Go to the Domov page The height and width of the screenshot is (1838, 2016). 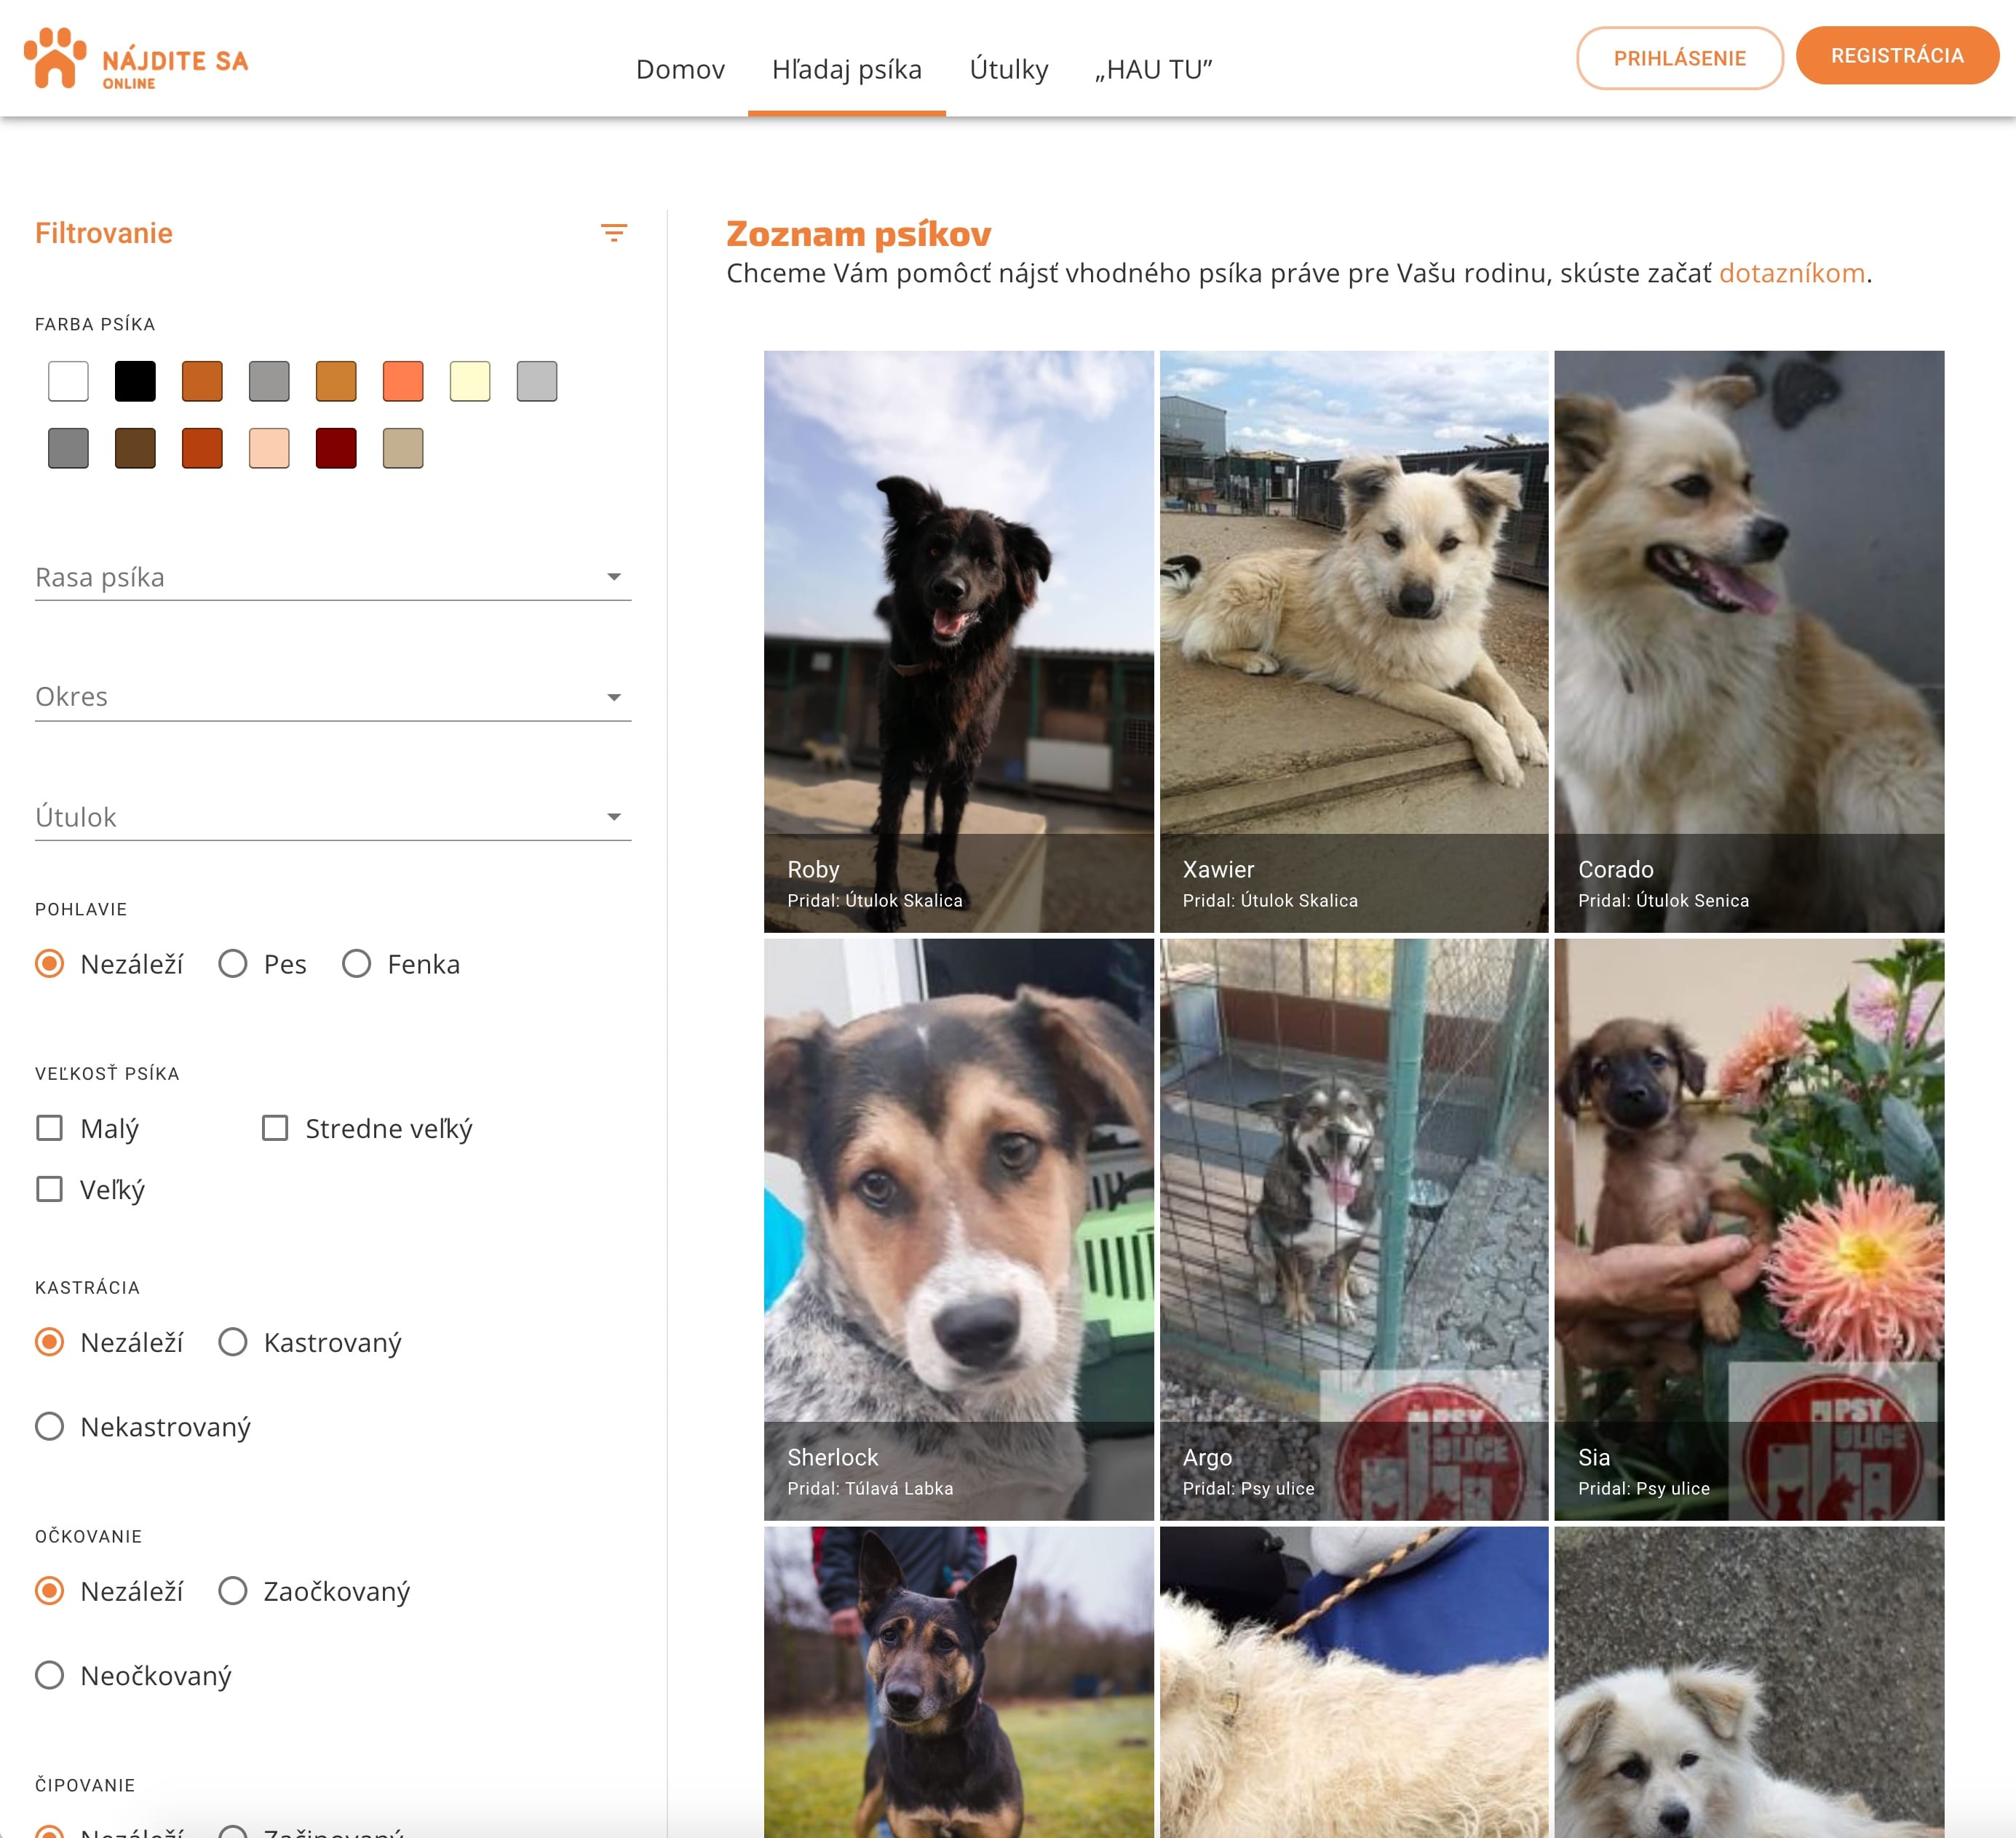point(680,69)
